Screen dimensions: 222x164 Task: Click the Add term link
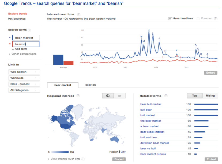pyautogui.click(x=21, y=49)
